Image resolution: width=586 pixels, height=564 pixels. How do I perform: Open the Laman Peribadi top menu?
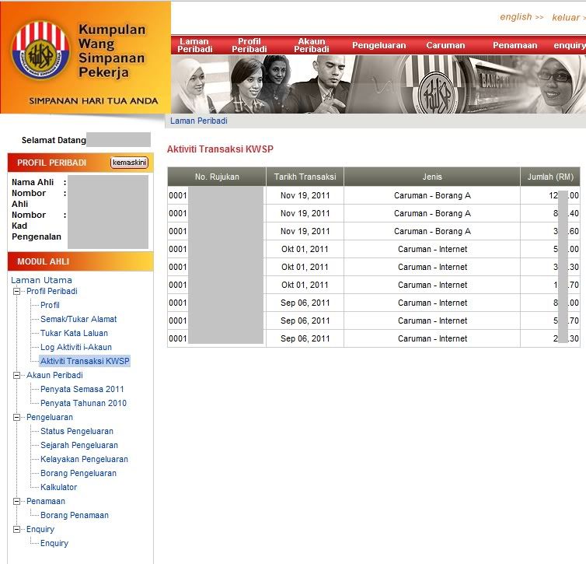click(195, 45)
